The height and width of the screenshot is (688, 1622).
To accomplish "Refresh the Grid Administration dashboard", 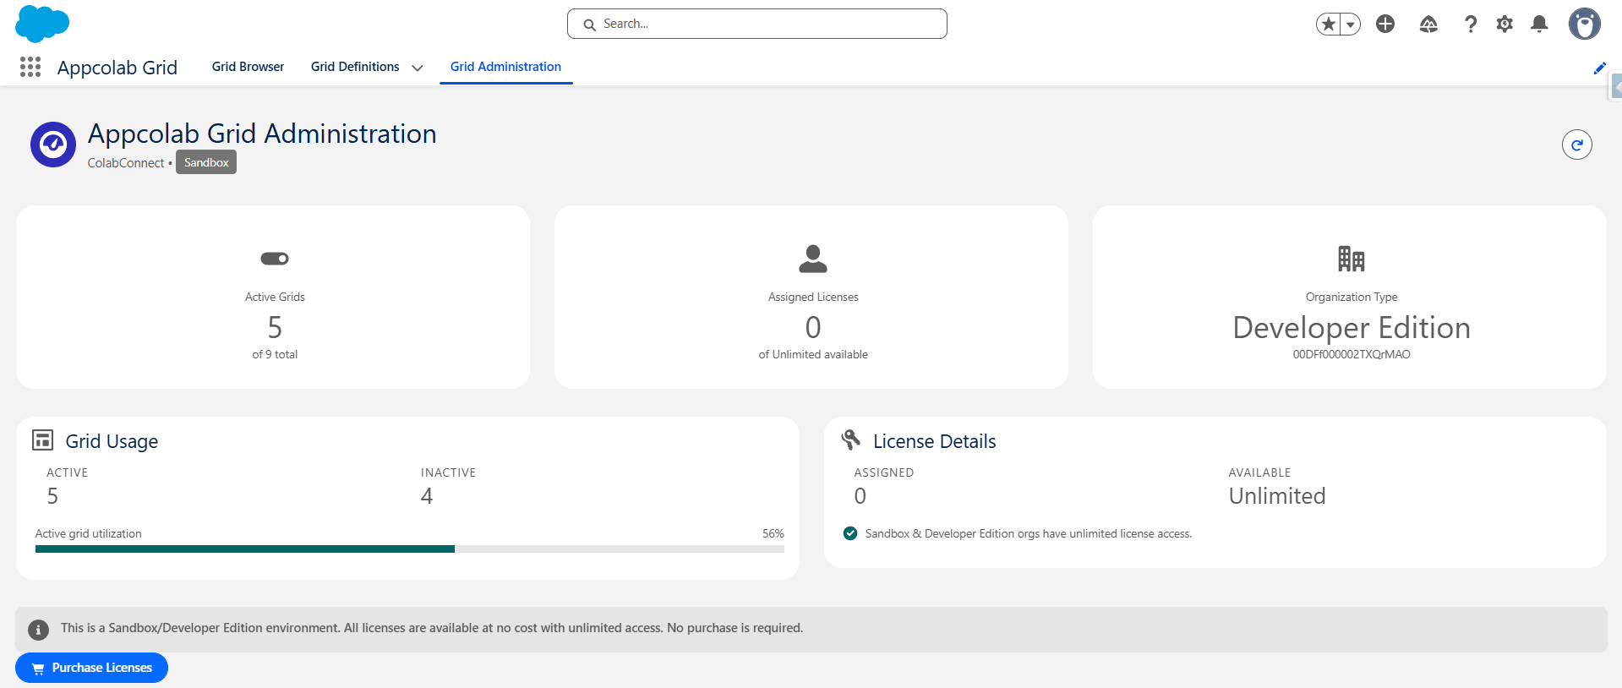I will click(x=1577, y=145).
